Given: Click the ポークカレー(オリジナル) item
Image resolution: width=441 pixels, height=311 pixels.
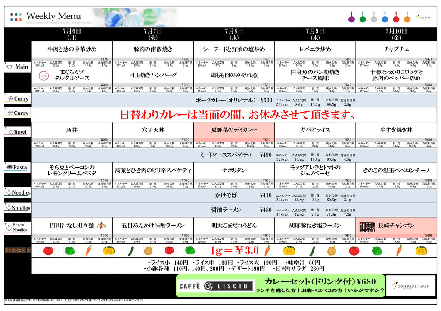Looking at the screenshot, I should (226, 100).
